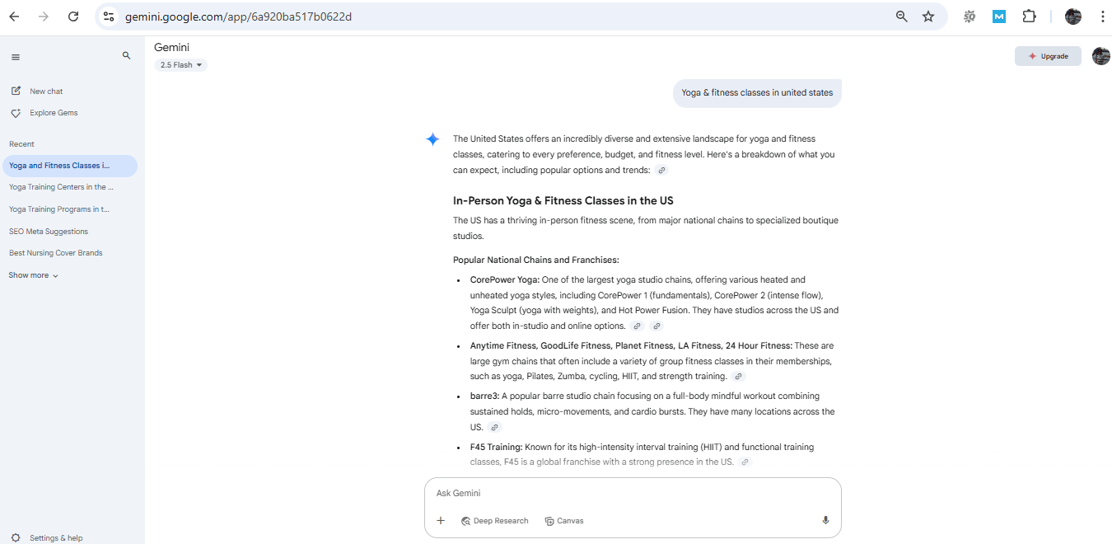
Task: Search chats with the sidebar magnifier
Action: 126,56
